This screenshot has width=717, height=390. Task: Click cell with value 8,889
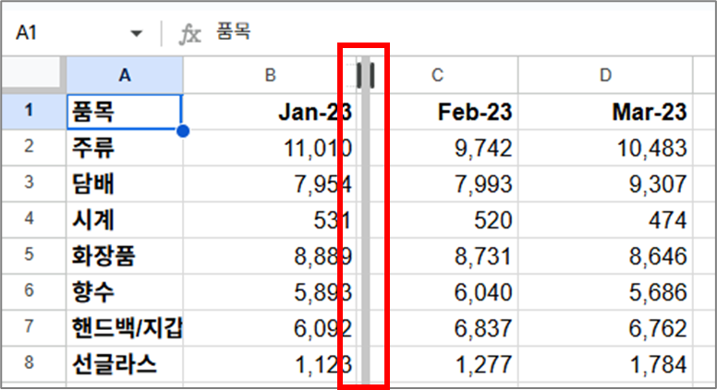coord(270,256)
